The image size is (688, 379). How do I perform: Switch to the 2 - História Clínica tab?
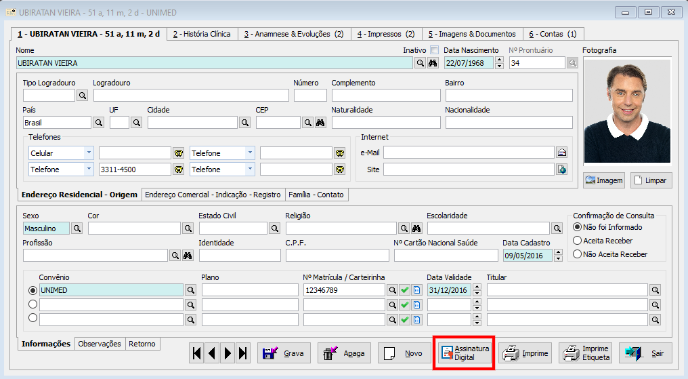[202, 34]
